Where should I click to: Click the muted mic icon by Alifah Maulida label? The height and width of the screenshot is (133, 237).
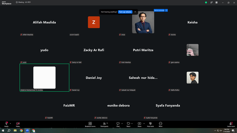tap(21, 35)
